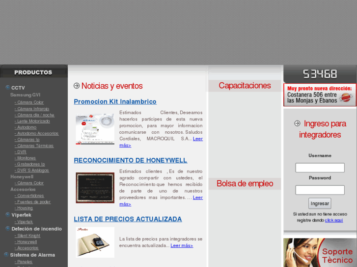This screenshot has width=357, height=267.
Task: Click the bullet icon beside Sistema de Alarma
Action: [x=6, y=254]
